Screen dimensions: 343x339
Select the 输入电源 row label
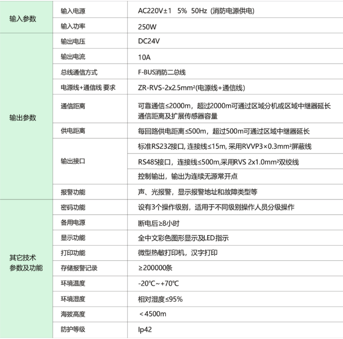73,11
